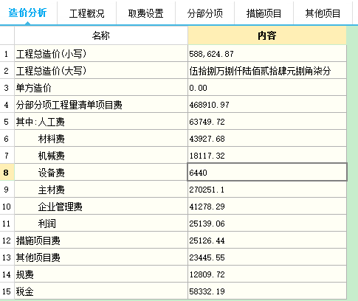
Task: Select row header number 5
Action: click(7, 122)
